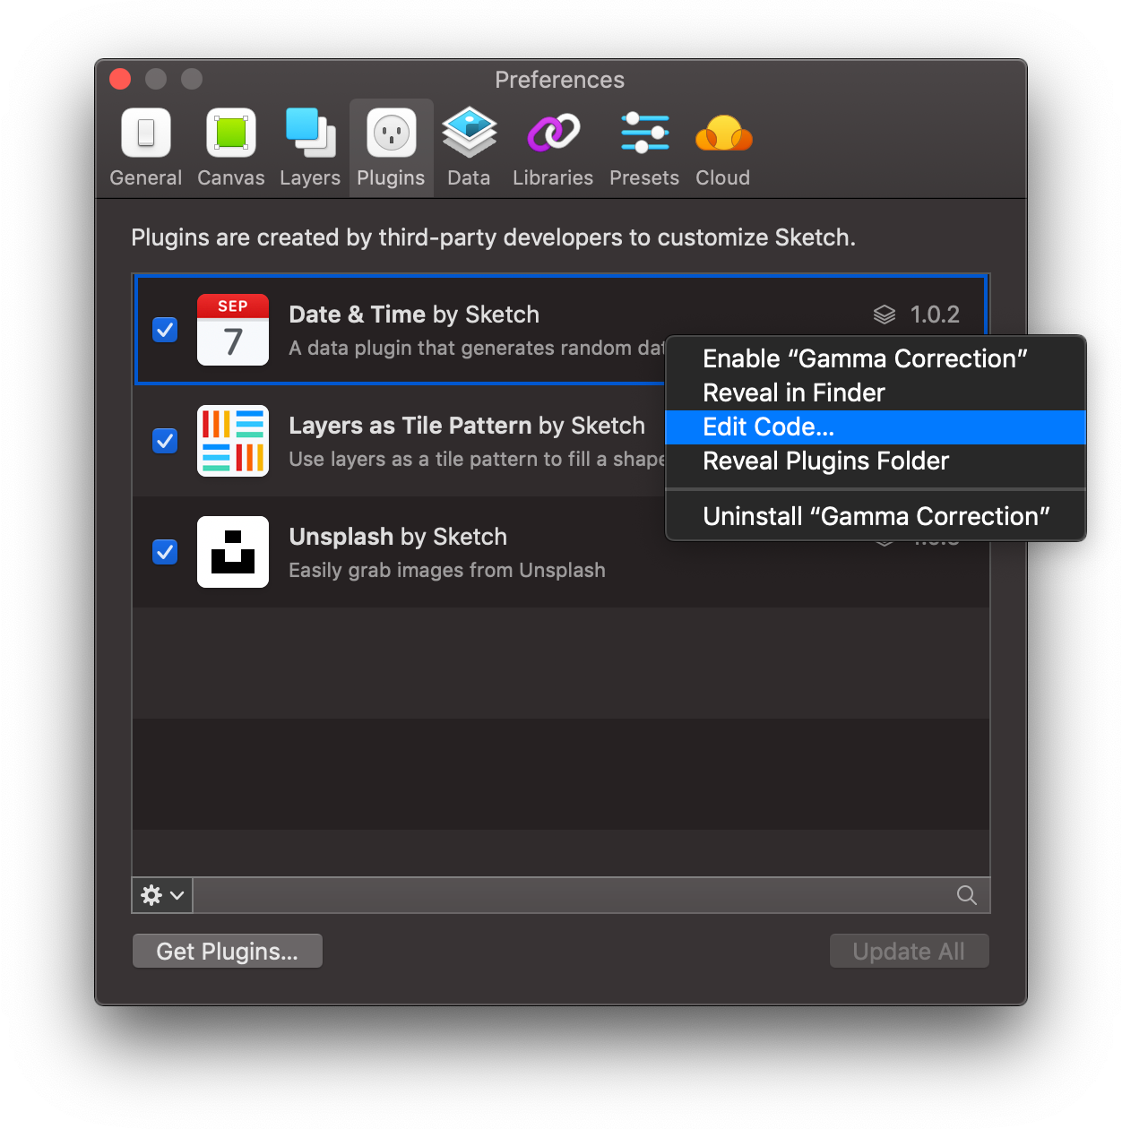This screenshot has width=1122, height=1129.
Task: Switch to the Canvas preferences icon
Action: pyautogui.click(x=230, y=148)
